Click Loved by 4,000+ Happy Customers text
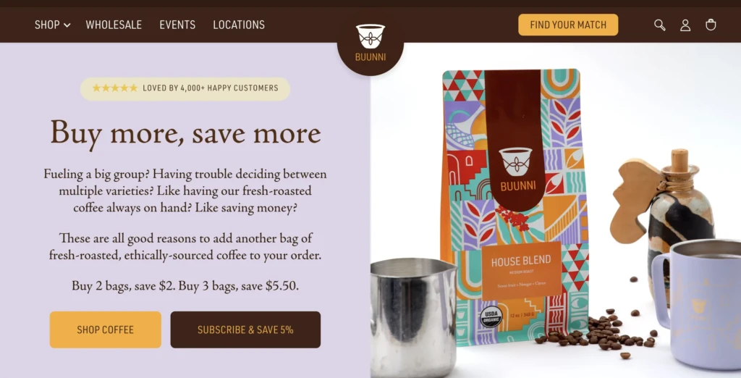 [211, 88]
